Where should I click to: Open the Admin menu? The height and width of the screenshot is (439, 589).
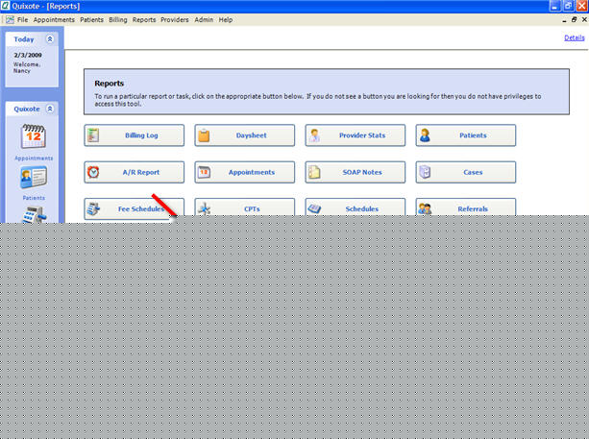[204, 19]
